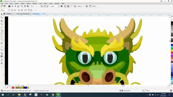This screenshot has height=97, width=173.
Task: Click the Save disk icon
Action: (x=9, y=6)
